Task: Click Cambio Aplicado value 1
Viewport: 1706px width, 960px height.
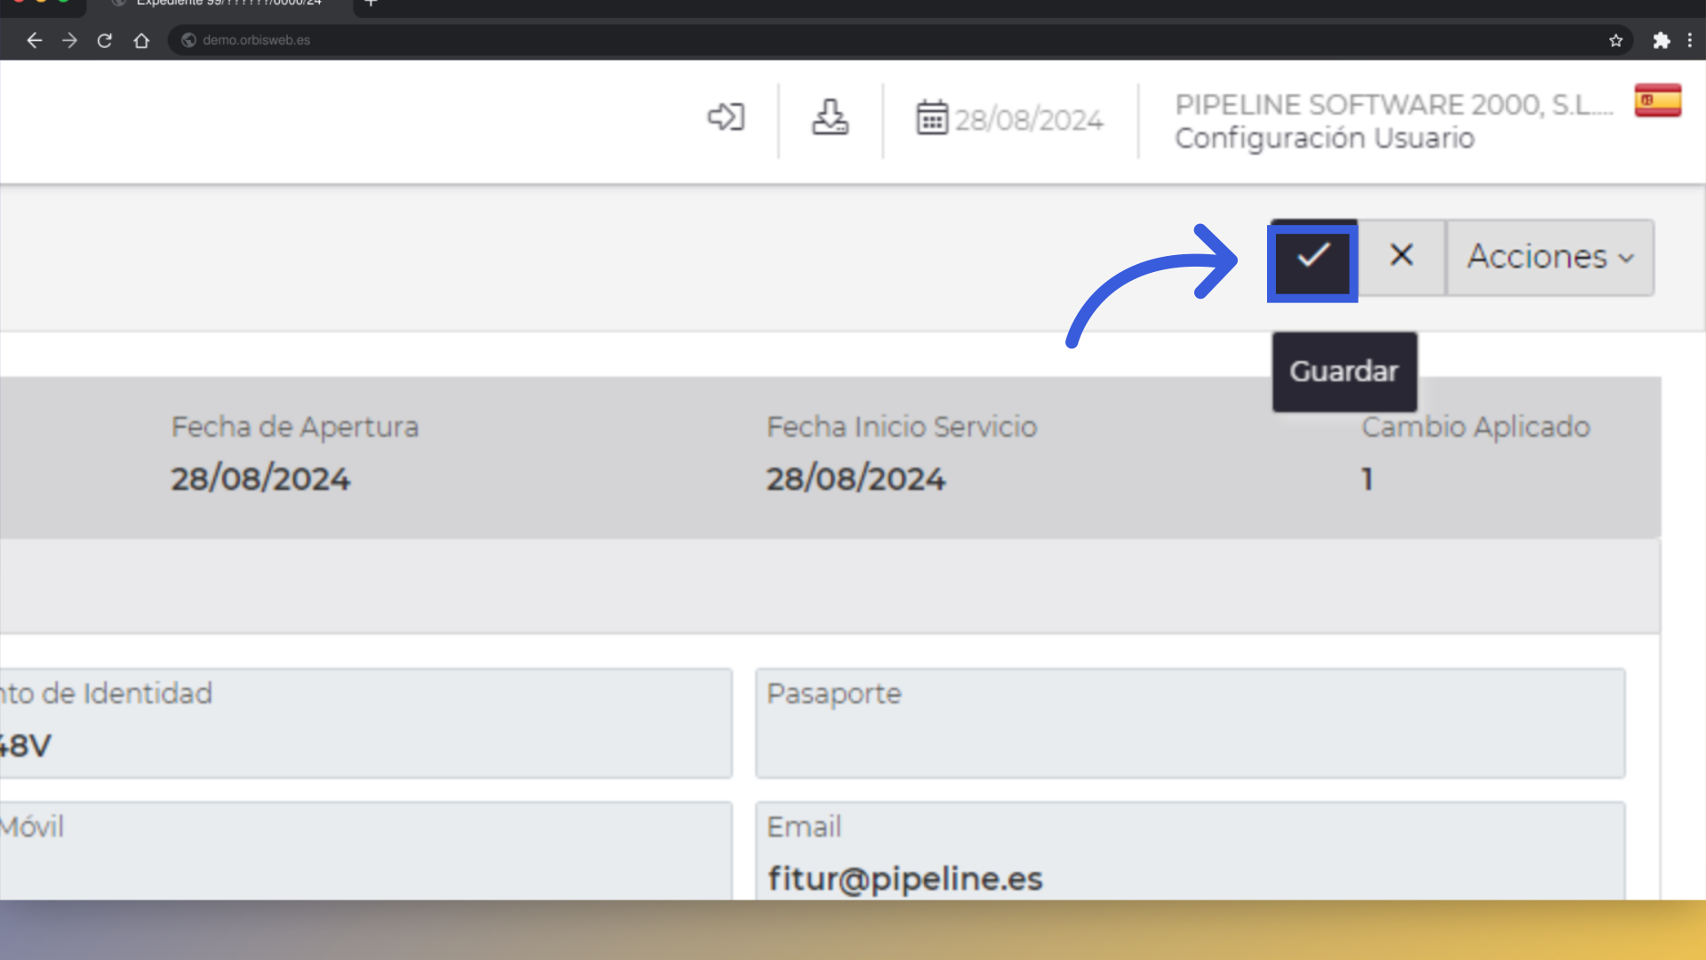Action: [x=1367, y=479]
